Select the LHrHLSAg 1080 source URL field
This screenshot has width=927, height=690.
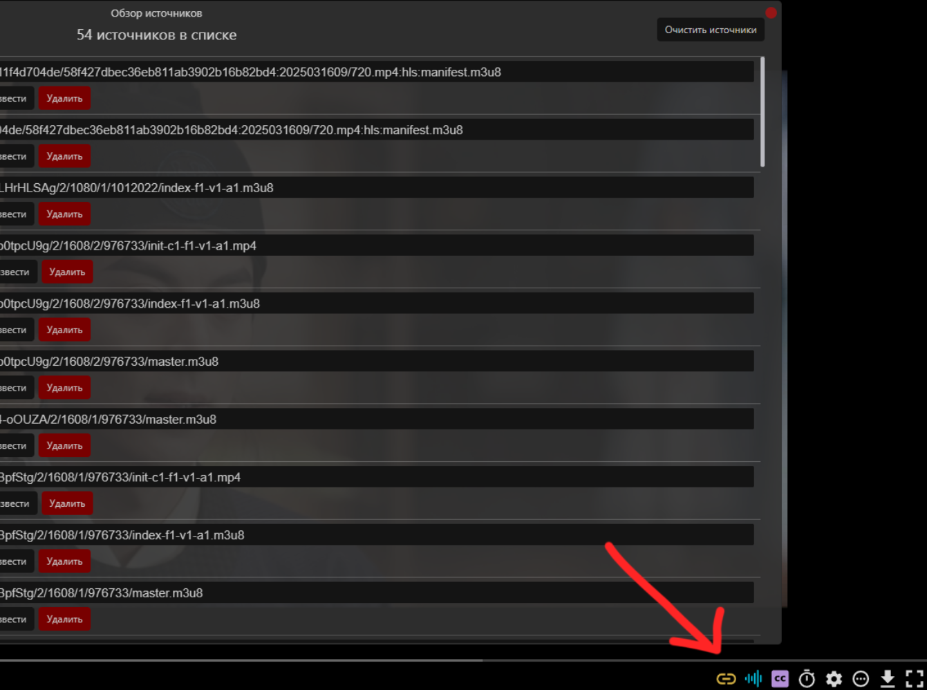pos(377,187)
